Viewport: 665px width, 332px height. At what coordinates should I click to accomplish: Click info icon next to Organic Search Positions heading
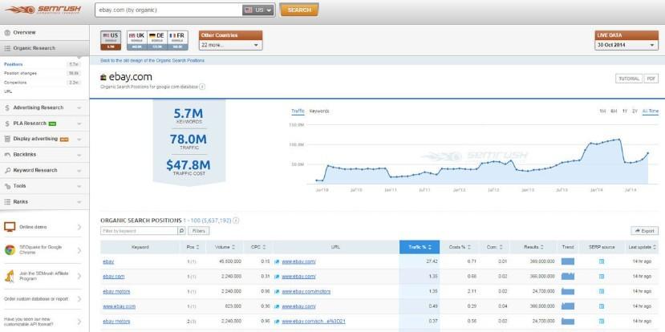pos(236,220)
